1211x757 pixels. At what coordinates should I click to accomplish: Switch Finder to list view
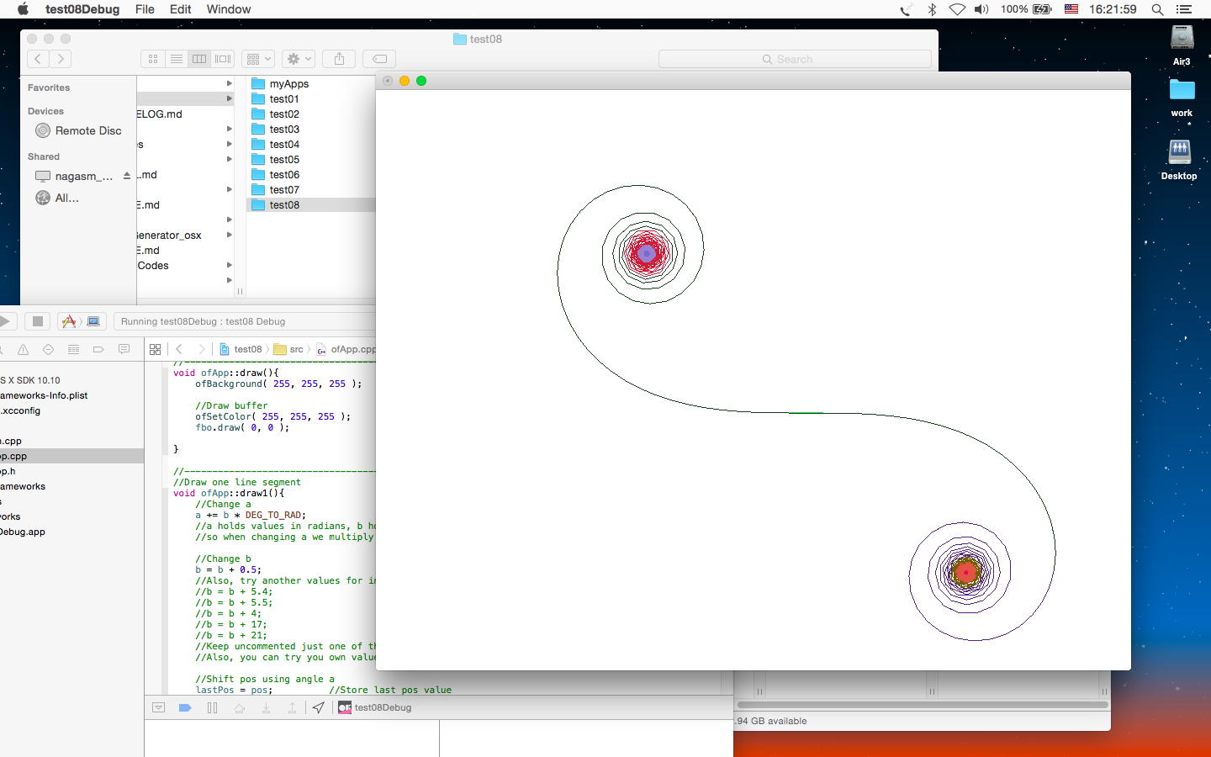[176, 59]
